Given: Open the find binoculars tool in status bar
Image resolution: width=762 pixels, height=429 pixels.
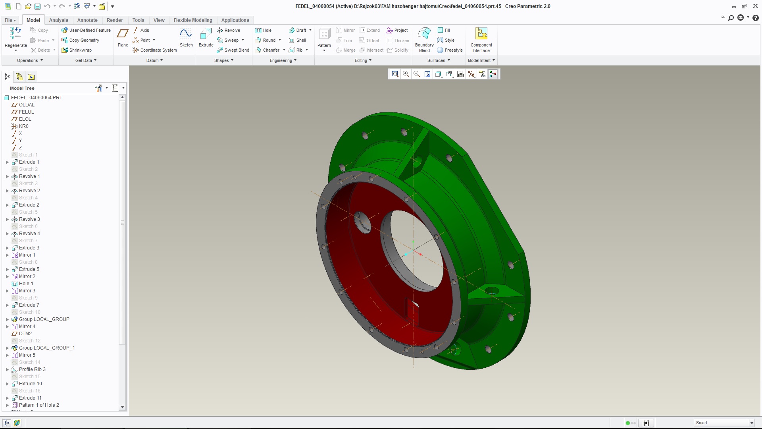Looking at the screenshot, I should (646, 423).
